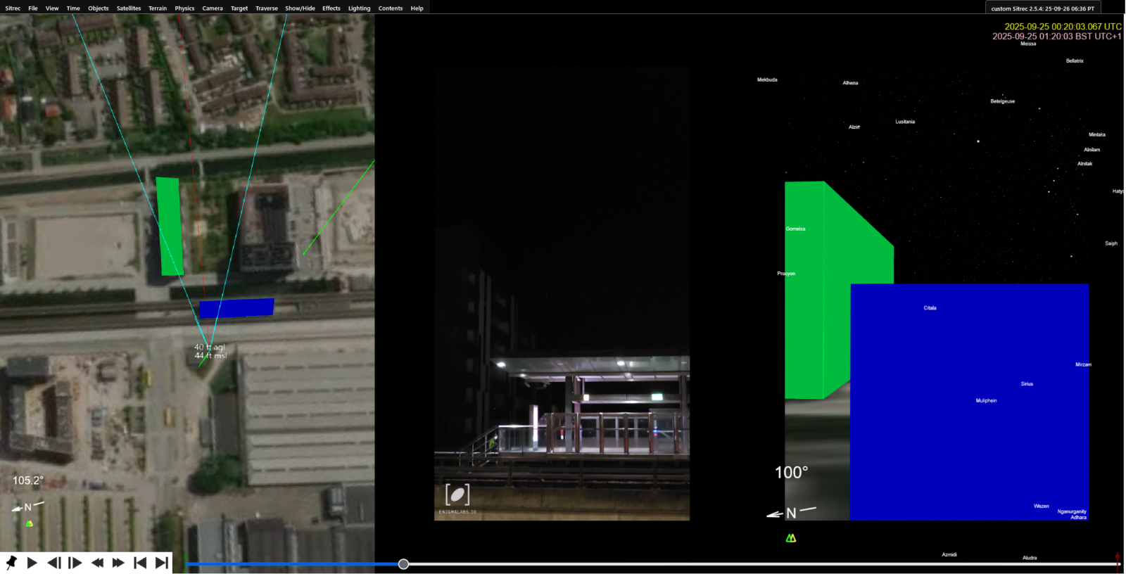This screenshot has width=1126, height=574.
Task: Click the fast forward icon
Action: point(118,563)
